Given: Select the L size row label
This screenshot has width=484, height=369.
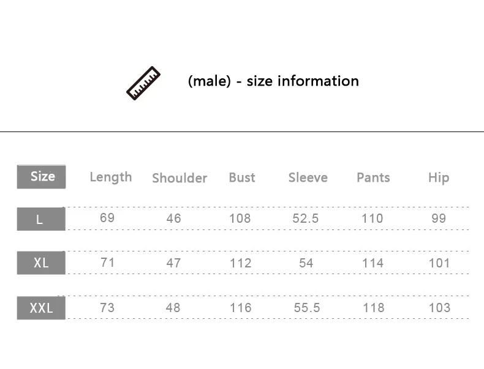Looking at the screenshot, I should (x=40, y=219).
